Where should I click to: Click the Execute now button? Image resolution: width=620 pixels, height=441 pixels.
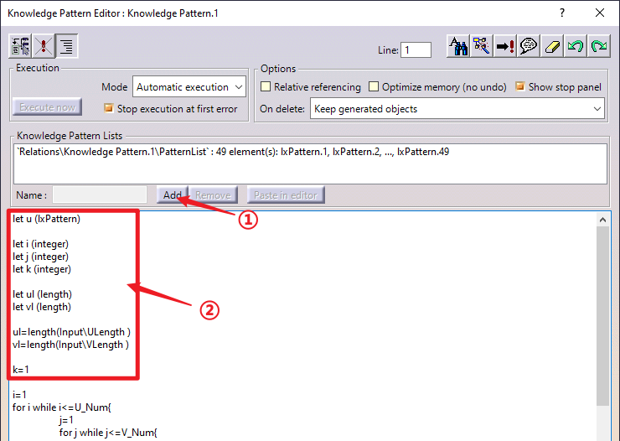coord(47,107)
